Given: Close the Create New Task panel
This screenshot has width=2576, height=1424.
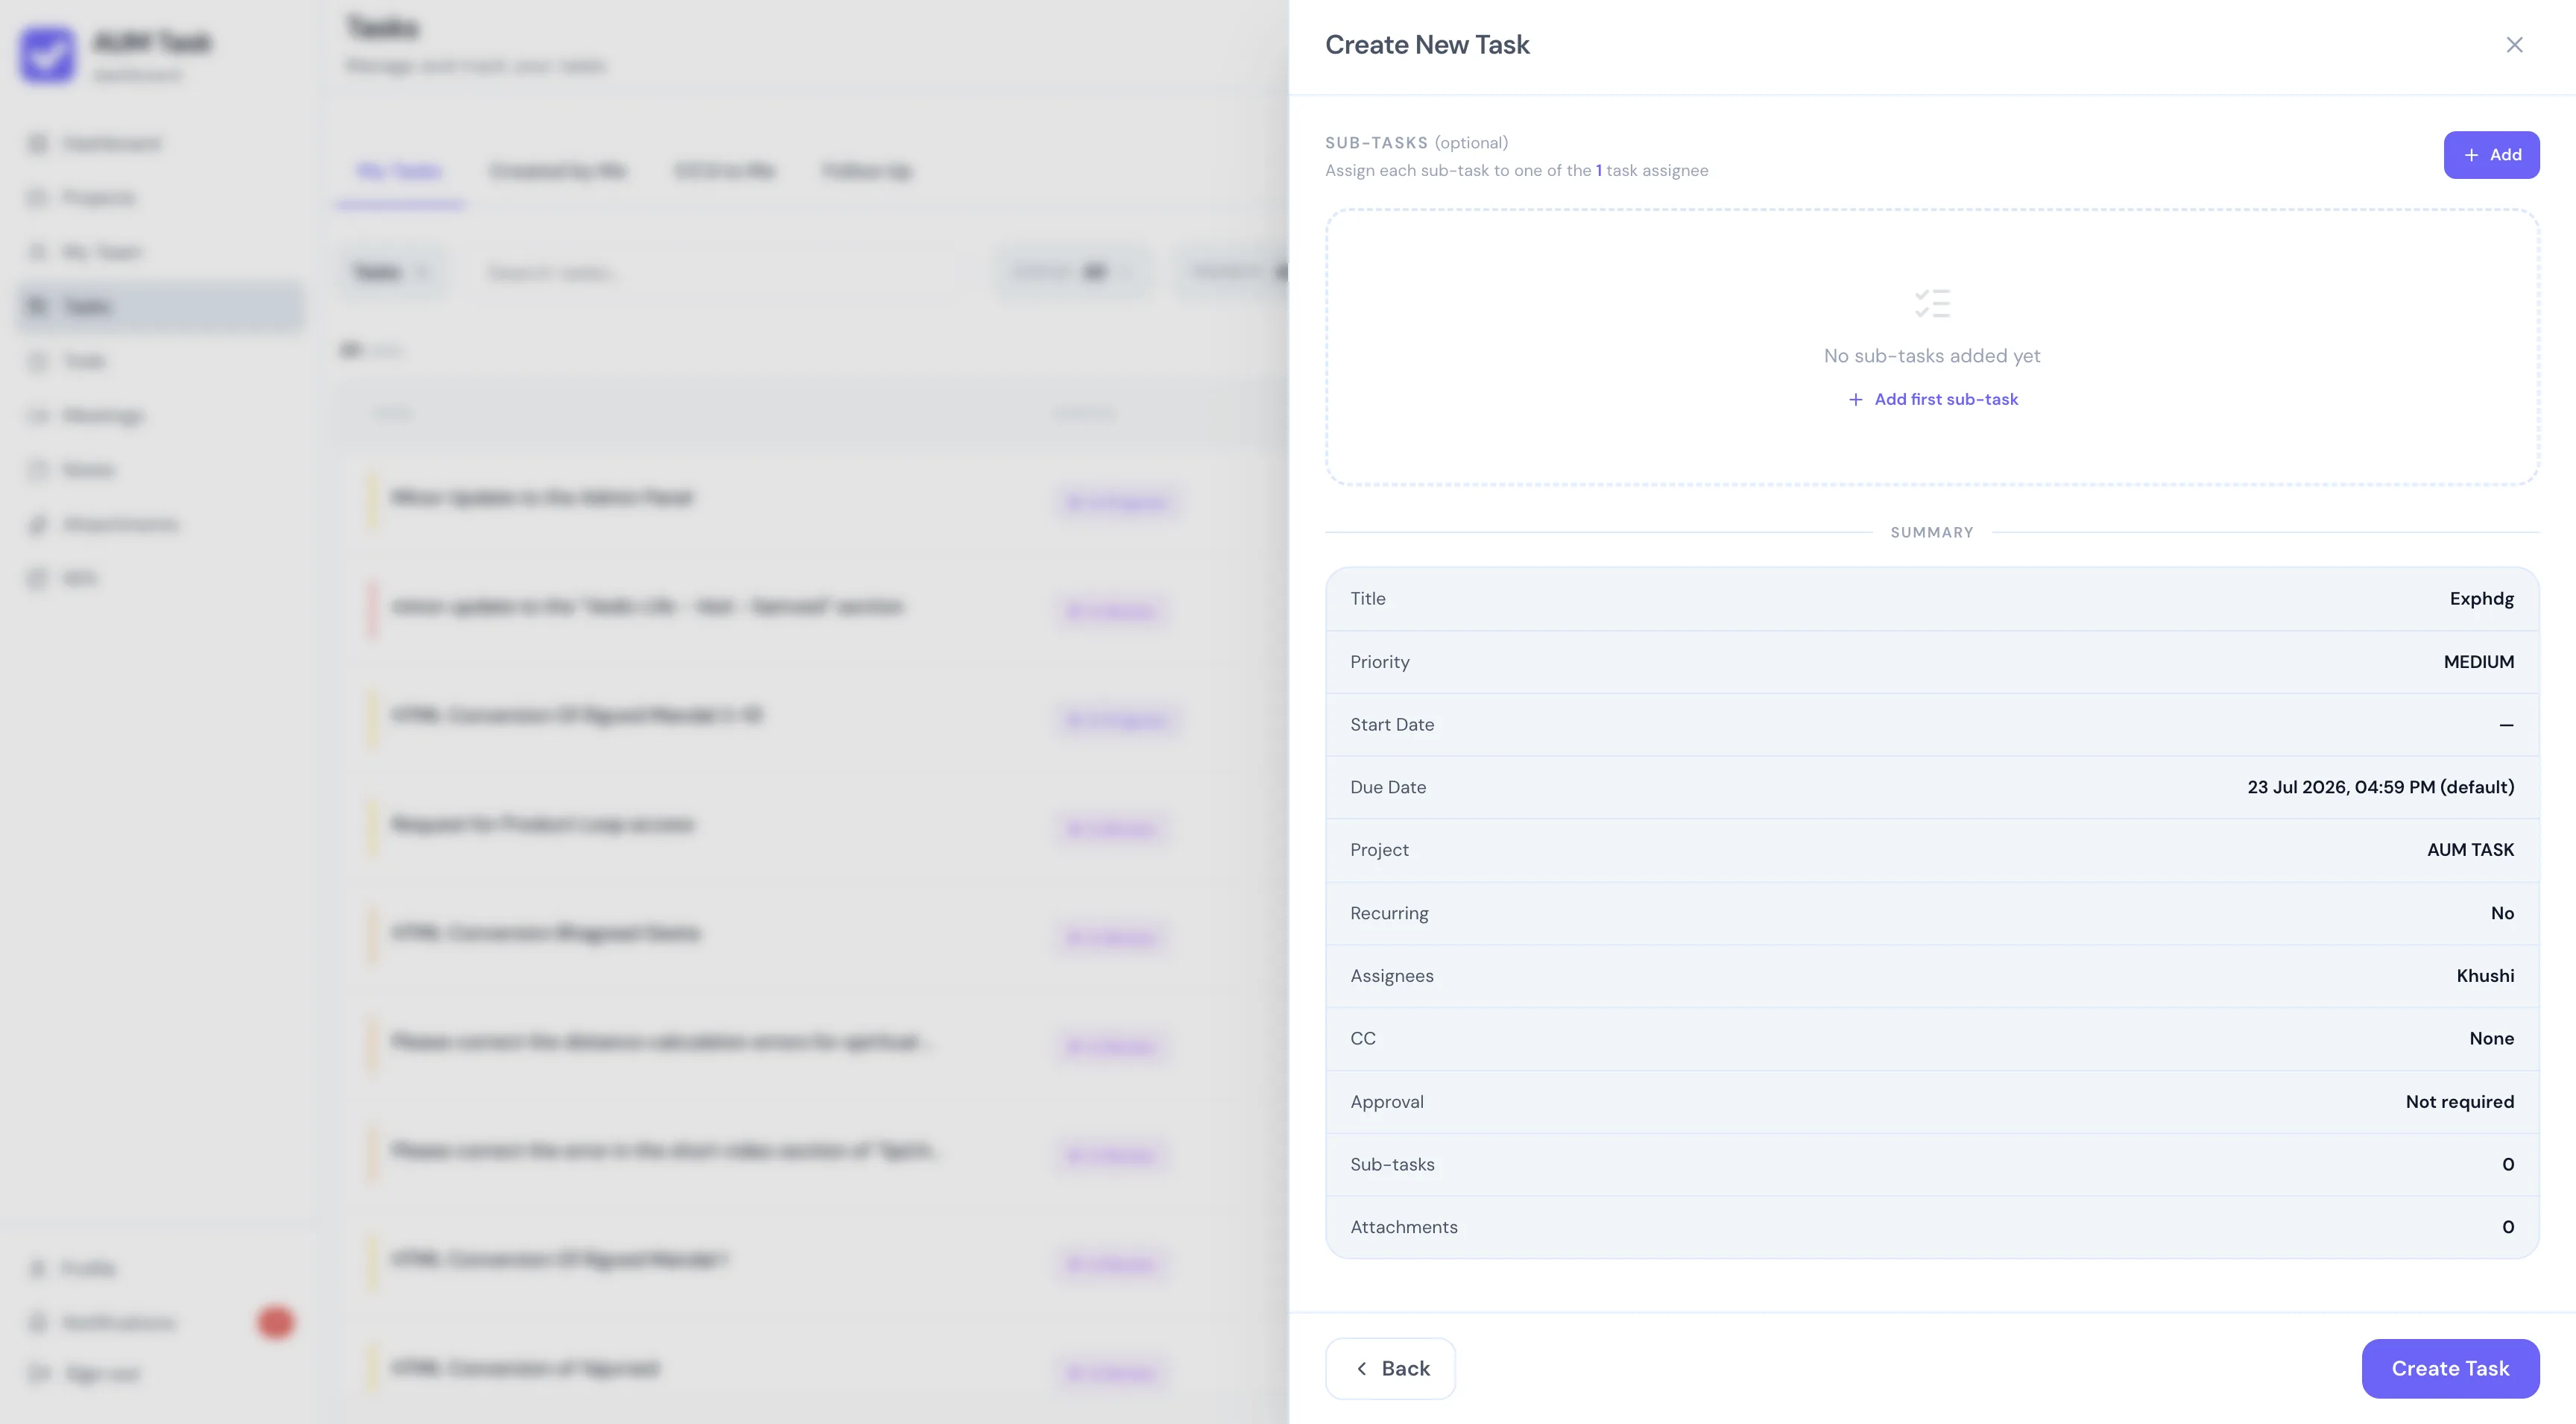Looking at the screenshot, I should (2514, 45).
